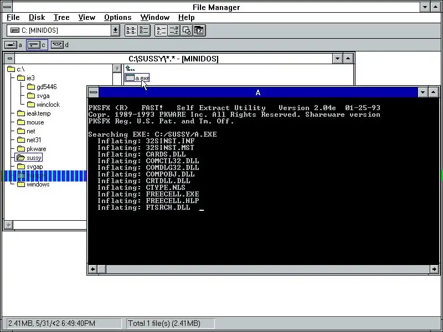Screen dimensions: 443x332
Task: Click the DOS window horizontal scroll thumb
Action: tap(102, 269)
